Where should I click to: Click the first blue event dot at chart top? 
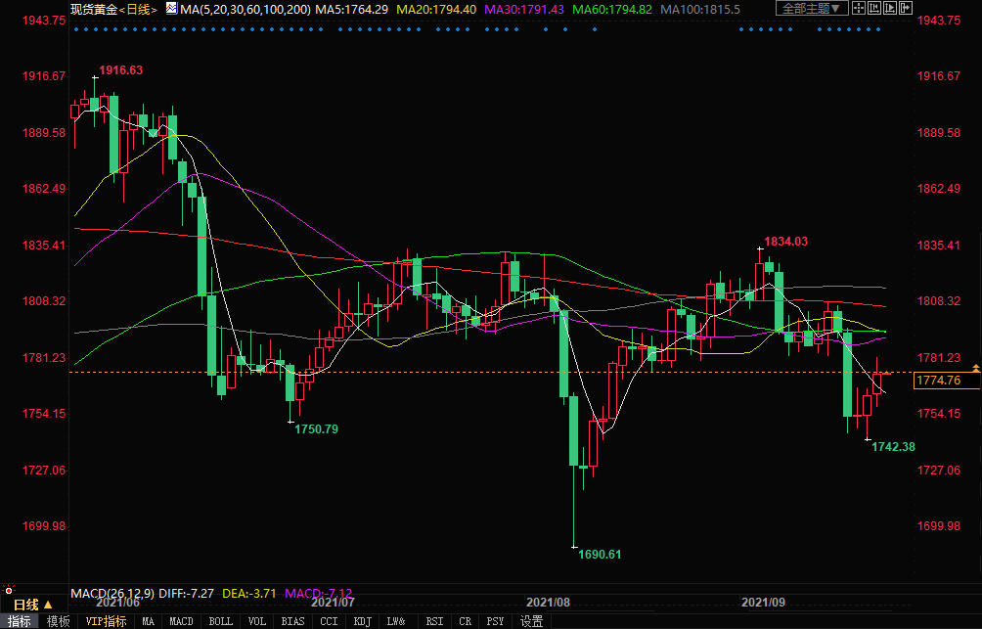click(x=74, y=29)
